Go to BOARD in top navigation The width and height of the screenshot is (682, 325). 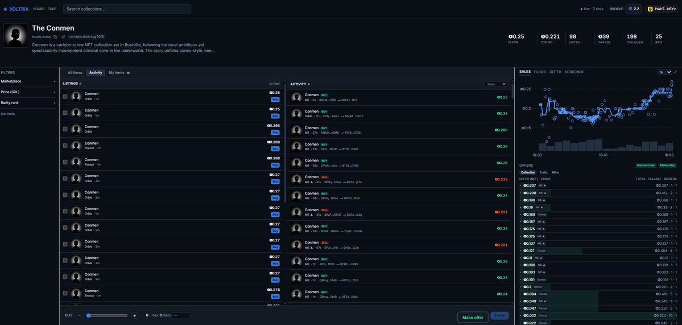39,9
